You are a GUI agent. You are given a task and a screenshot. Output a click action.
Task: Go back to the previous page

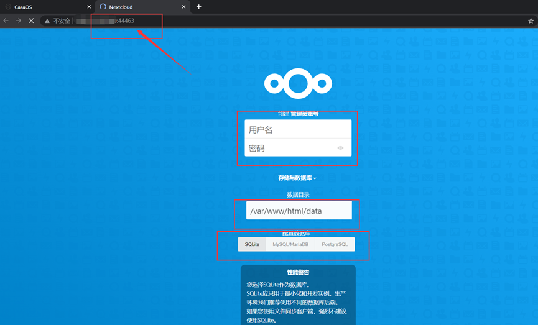click(x=6, y=21)
